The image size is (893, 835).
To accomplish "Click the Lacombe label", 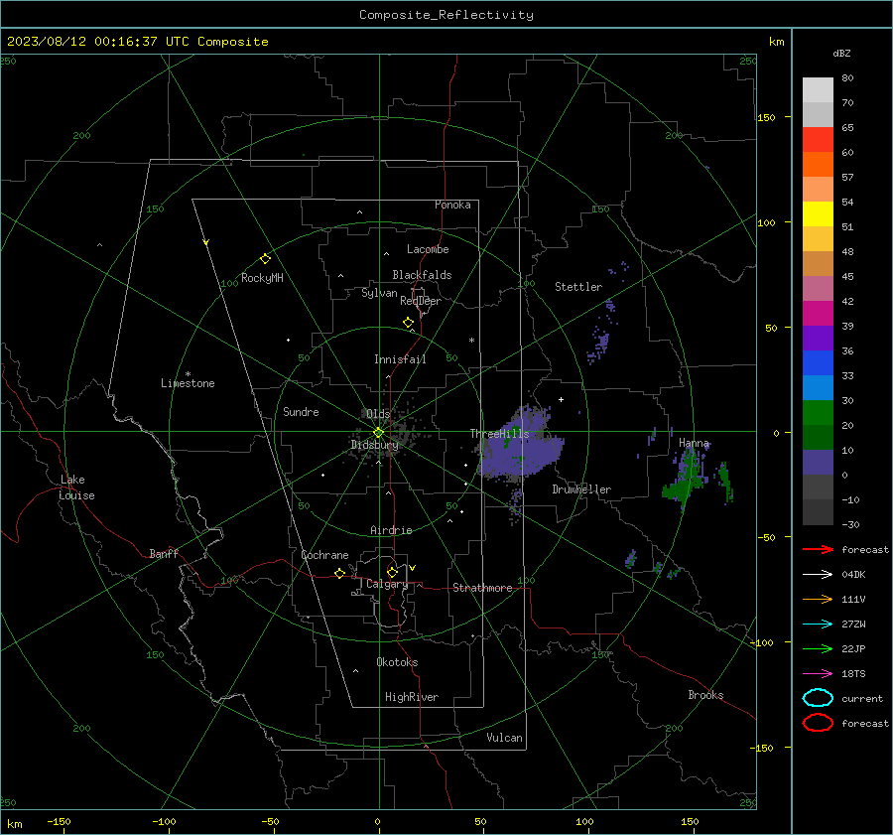I will tap(428, 249).
